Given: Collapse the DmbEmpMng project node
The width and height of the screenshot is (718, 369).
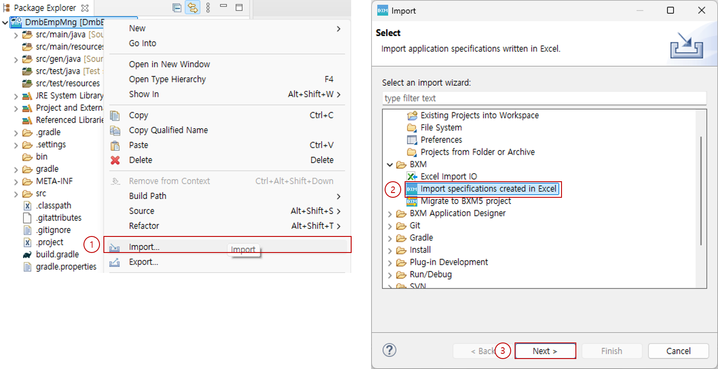Looking at the screenshot, I should [x=5, y=23].
